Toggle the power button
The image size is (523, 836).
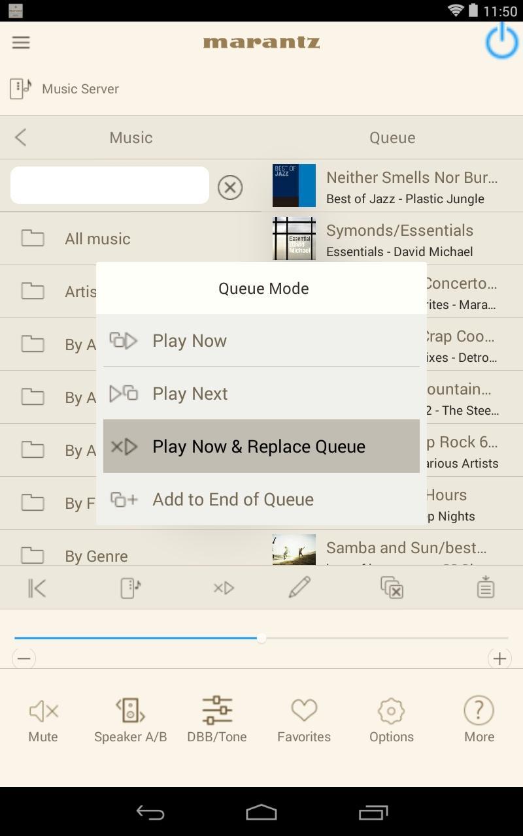501,41
